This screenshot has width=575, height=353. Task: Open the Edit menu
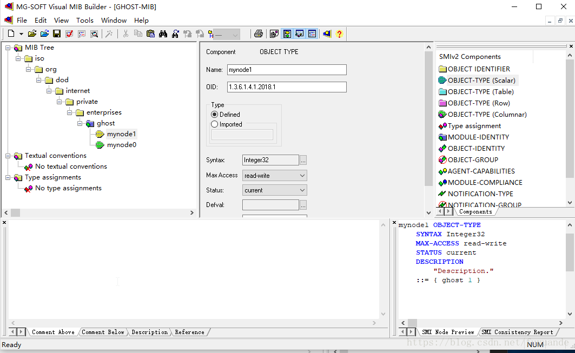pos(41,20)
